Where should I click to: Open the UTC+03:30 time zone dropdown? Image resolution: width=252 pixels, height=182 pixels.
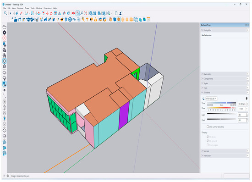pos(211,99)
